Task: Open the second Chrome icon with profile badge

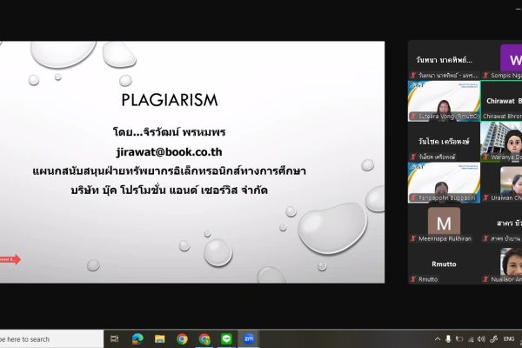Action: coord(204,339)
